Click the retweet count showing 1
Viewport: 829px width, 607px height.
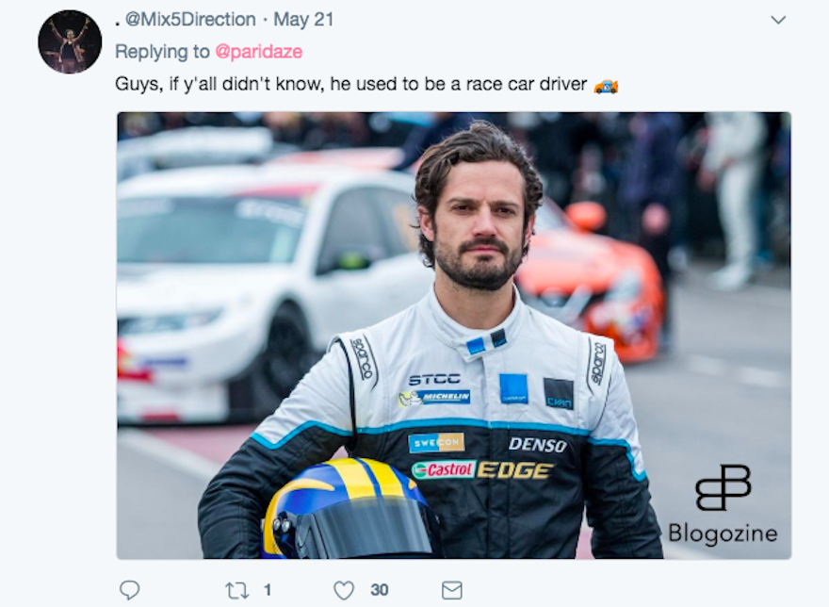click(x=268, y=589)
